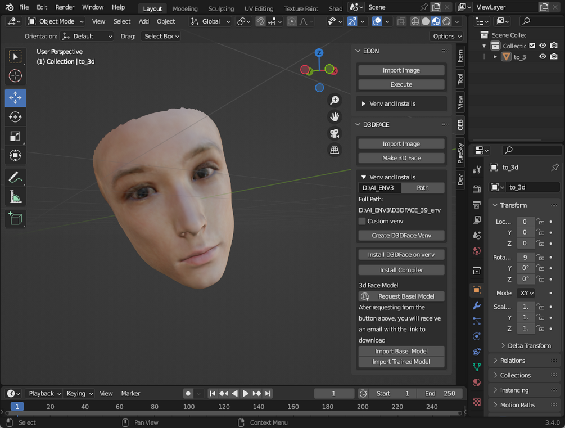Click the Request Basel Model button
This screenshot has width=565, height=428.
[401, 296]
